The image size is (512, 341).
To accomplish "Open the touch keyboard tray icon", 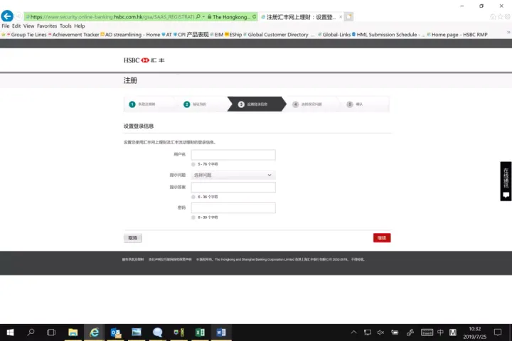I will click(x=427, y=332).
